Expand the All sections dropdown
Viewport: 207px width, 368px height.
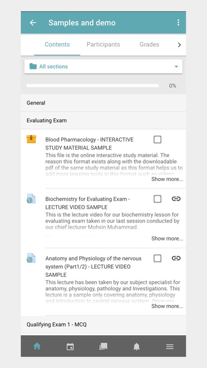click(103, 66)
